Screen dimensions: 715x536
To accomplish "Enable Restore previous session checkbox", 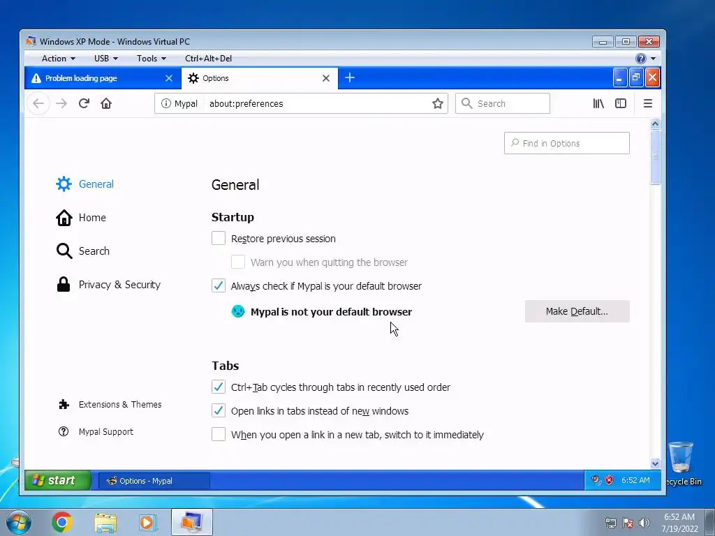I will 219,239.
